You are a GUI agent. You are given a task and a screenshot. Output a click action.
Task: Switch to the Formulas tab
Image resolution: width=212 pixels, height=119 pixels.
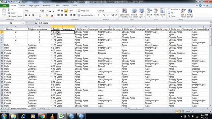coord(47,6)
